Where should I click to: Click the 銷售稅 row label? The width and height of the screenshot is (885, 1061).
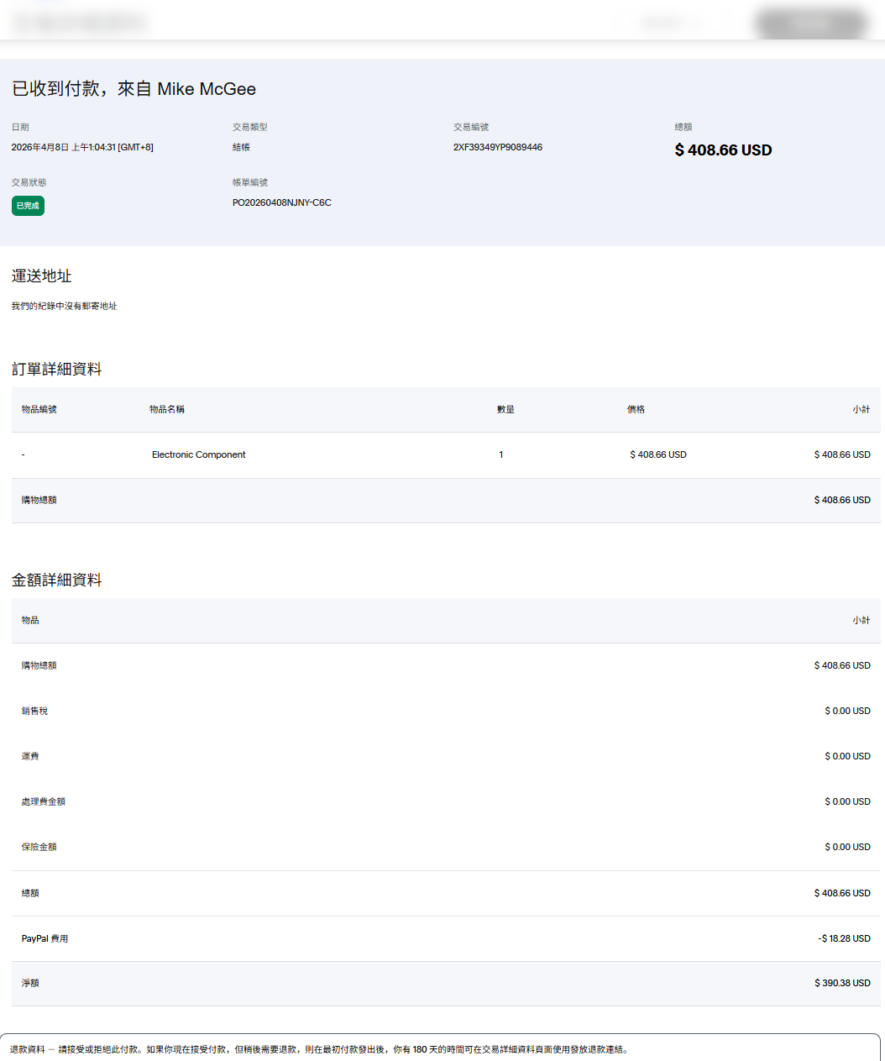34,711
